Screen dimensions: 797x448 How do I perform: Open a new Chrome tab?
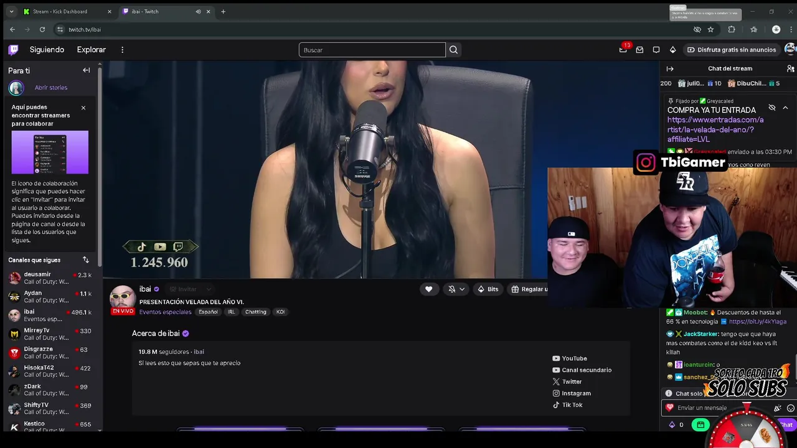224,11
